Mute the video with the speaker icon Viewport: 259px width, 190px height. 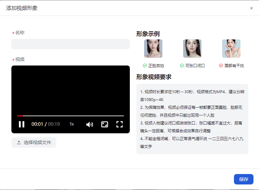[89, 124]
